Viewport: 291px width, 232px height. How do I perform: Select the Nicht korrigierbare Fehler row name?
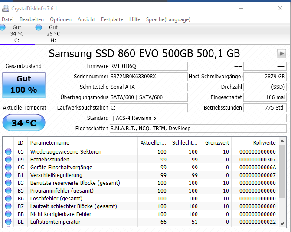pos(61,214)
